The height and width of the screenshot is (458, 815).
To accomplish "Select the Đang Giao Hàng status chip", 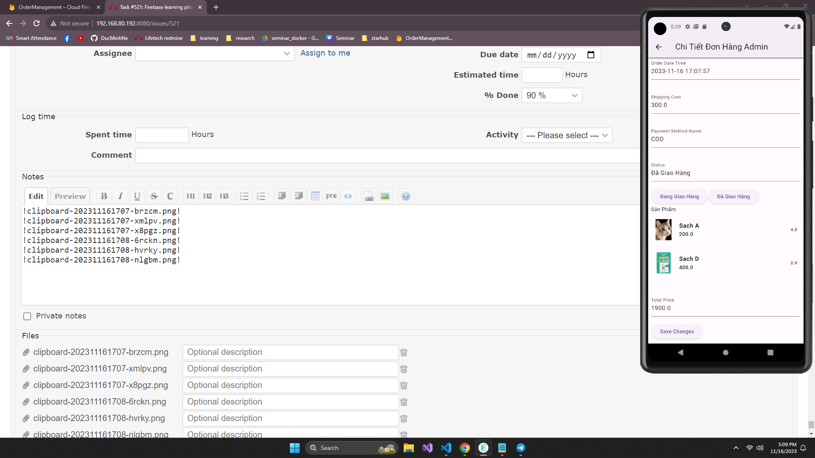I will (x=679, y=196).
